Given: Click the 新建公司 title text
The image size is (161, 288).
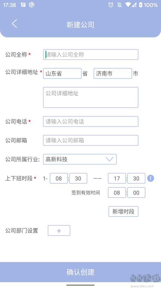Looking at the screenshot, I should [x=80, y=24].
